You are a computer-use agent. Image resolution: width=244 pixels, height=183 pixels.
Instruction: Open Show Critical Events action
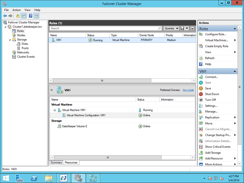point(217,147)
